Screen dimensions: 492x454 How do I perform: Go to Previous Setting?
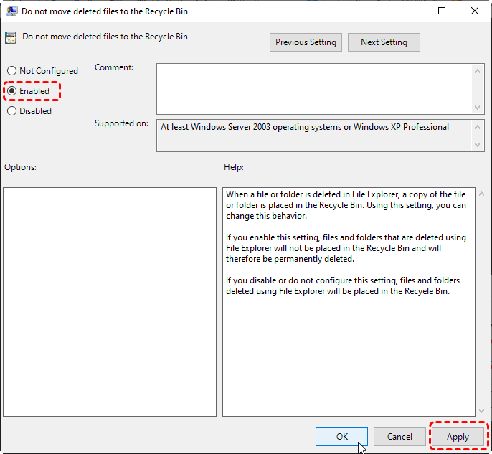click(306, 42)
